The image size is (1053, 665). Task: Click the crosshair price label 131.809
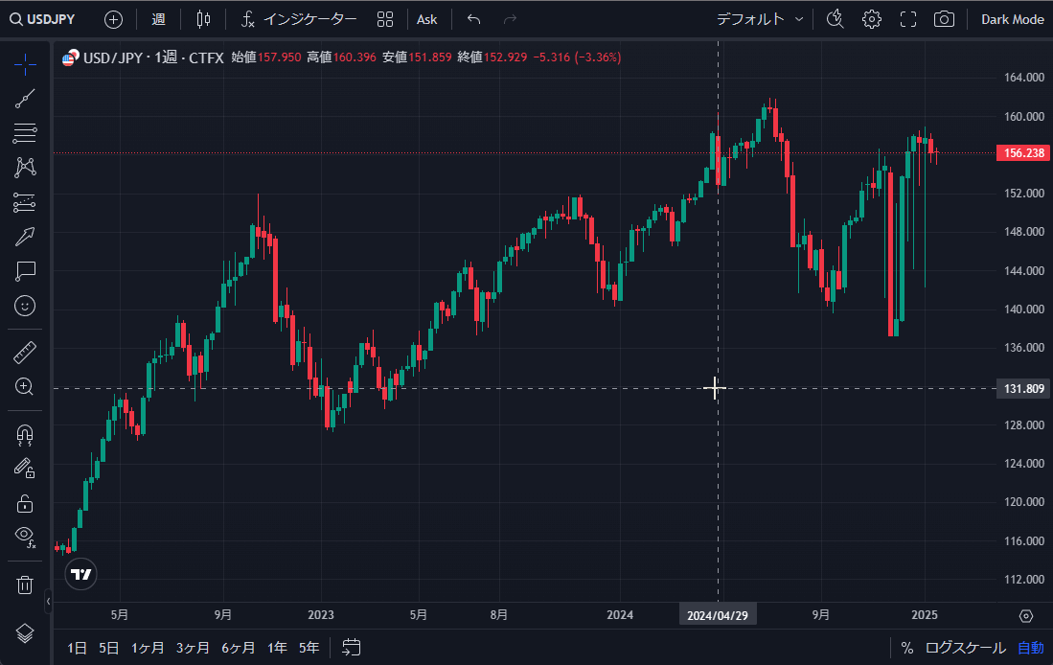(x=1023, y=389)
